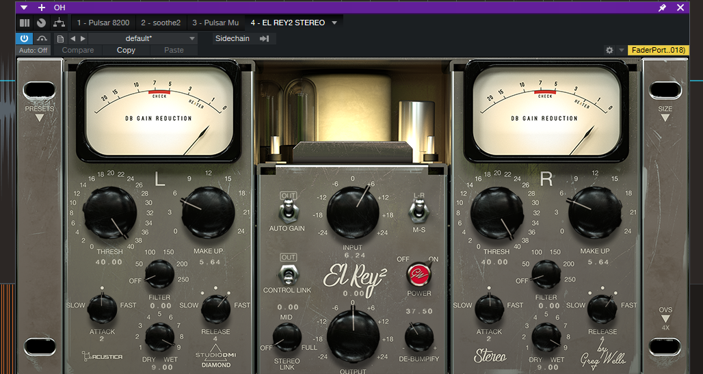
Task: Open the OVS oversampling dropdown triangle
Action: [665, 319]
